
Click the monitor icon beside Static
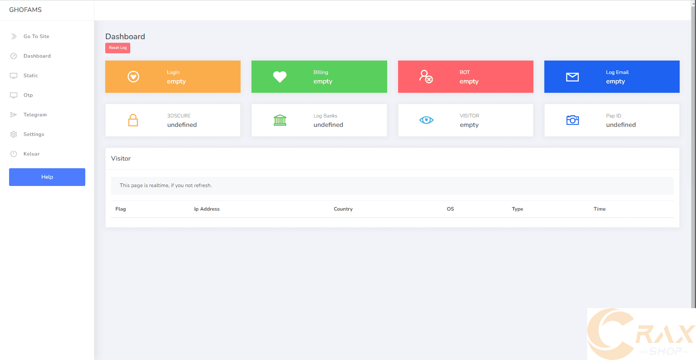coord(14,75)
